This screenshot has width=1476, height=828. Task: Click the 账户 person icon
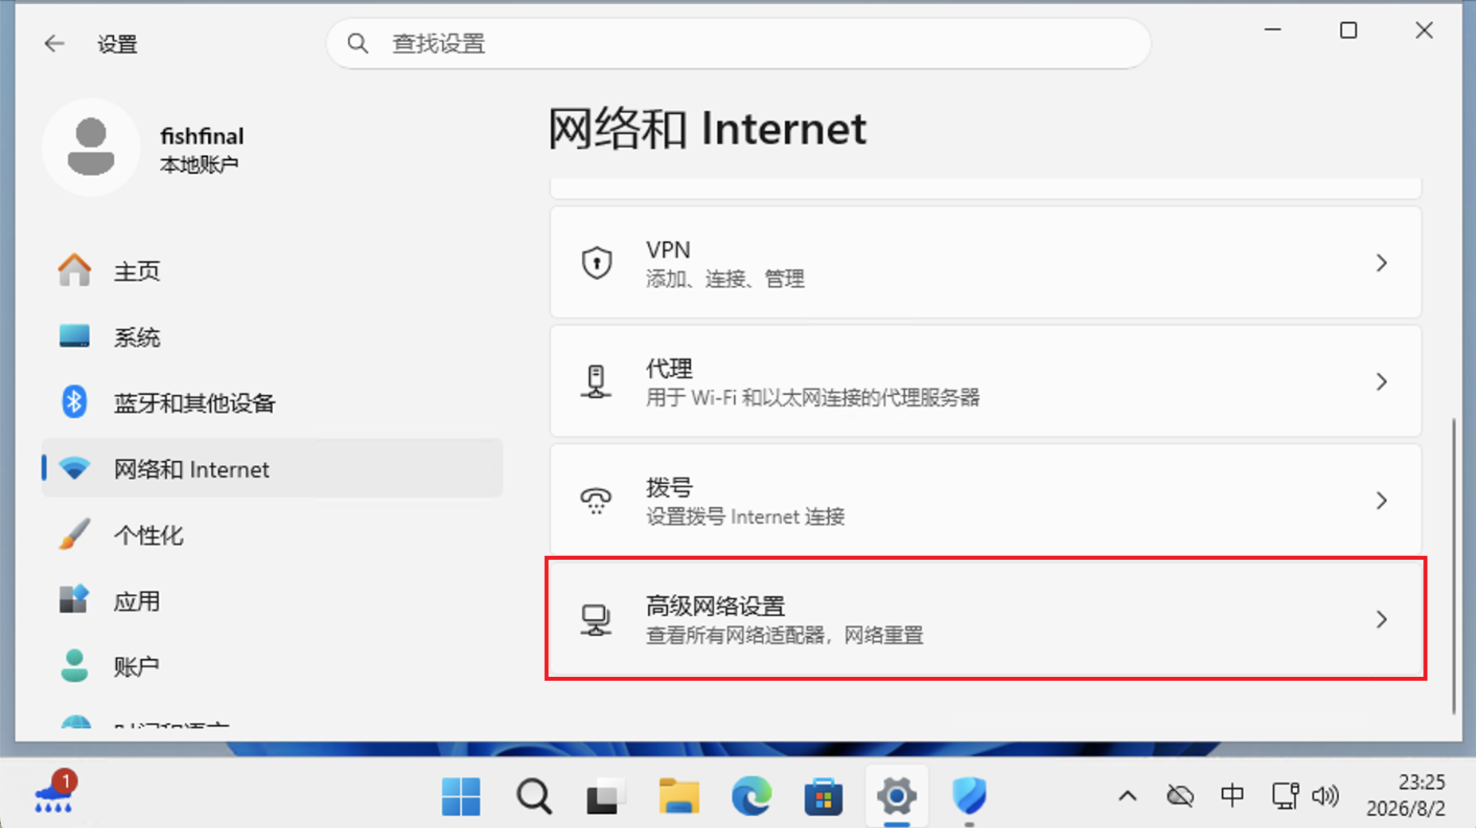click(x=74, y=666)
